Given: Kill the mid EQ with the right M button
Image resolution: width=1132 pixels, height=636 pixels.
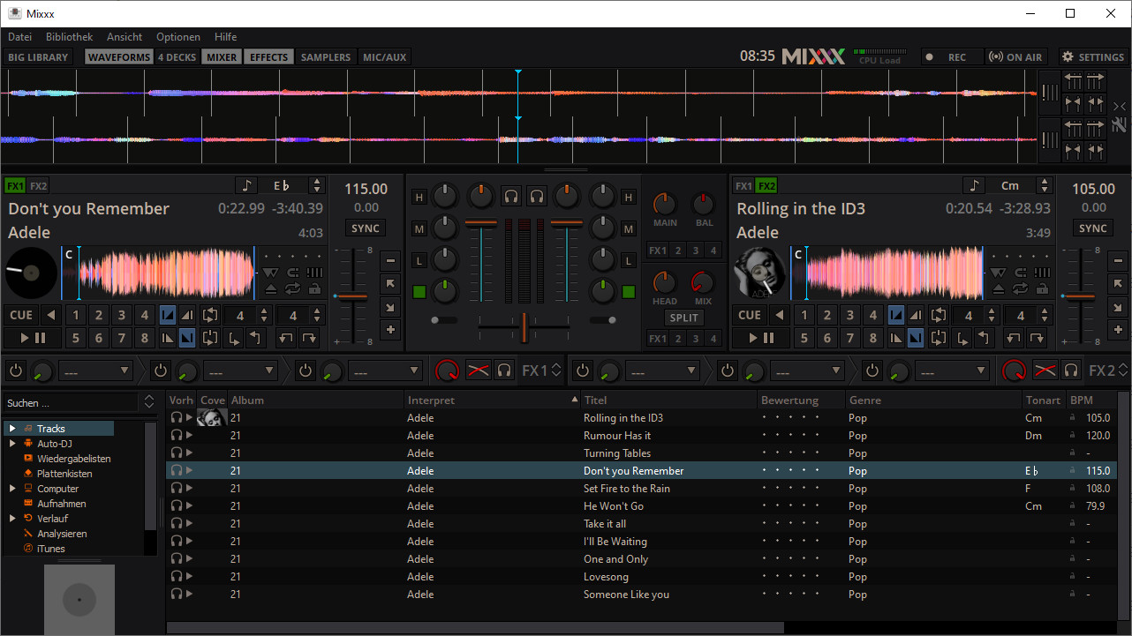Looking at the screenshot, I should 628,228.
